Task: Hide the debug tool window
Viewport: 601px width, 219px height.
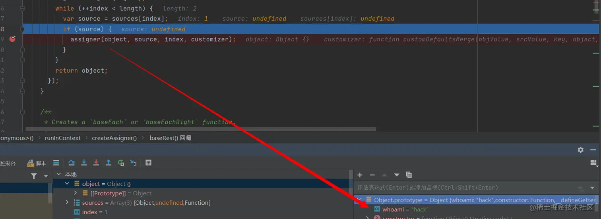Action: click(593, 150)
